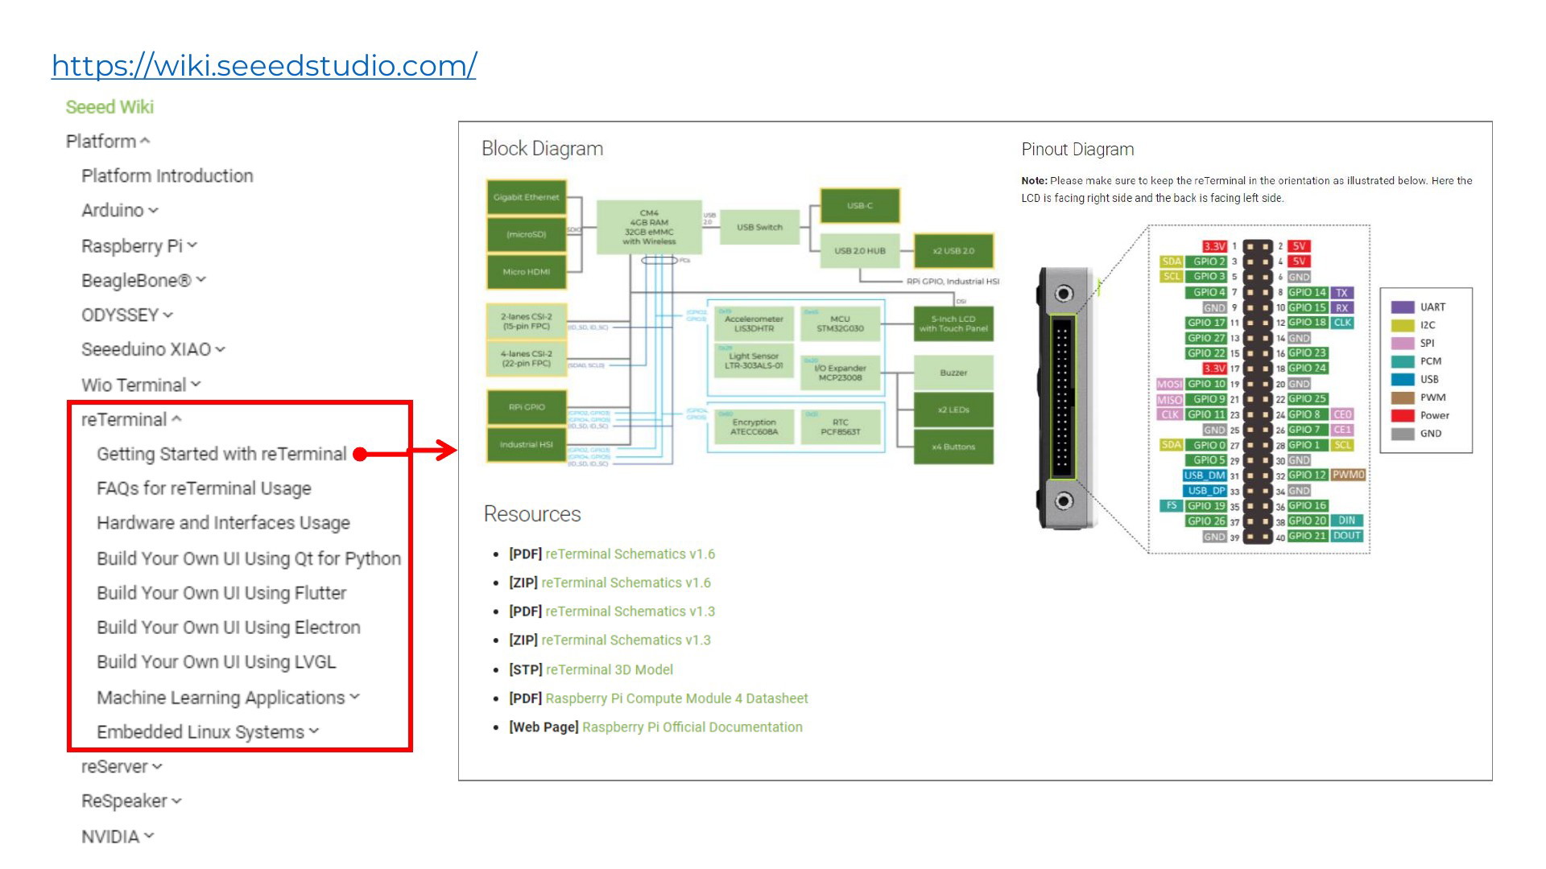Collapse the reTerminal section
Screen dimensions: 1546x869
[x=131, y=419]
